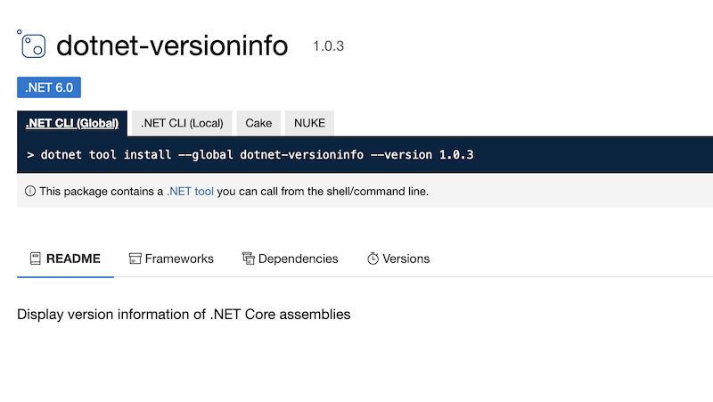Open the Versions tab
Screen dimensions: 713x402
[x=398, y=258]
